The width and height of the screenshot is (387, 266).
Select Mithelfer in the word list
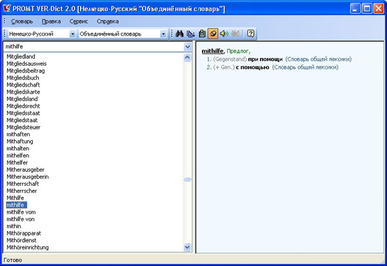tap(17, 163)
